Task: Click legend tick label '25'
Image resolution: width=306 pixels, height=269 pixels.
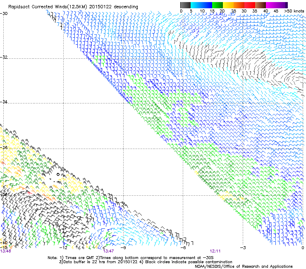Action: pyautogui.click(x=233, y=11)
